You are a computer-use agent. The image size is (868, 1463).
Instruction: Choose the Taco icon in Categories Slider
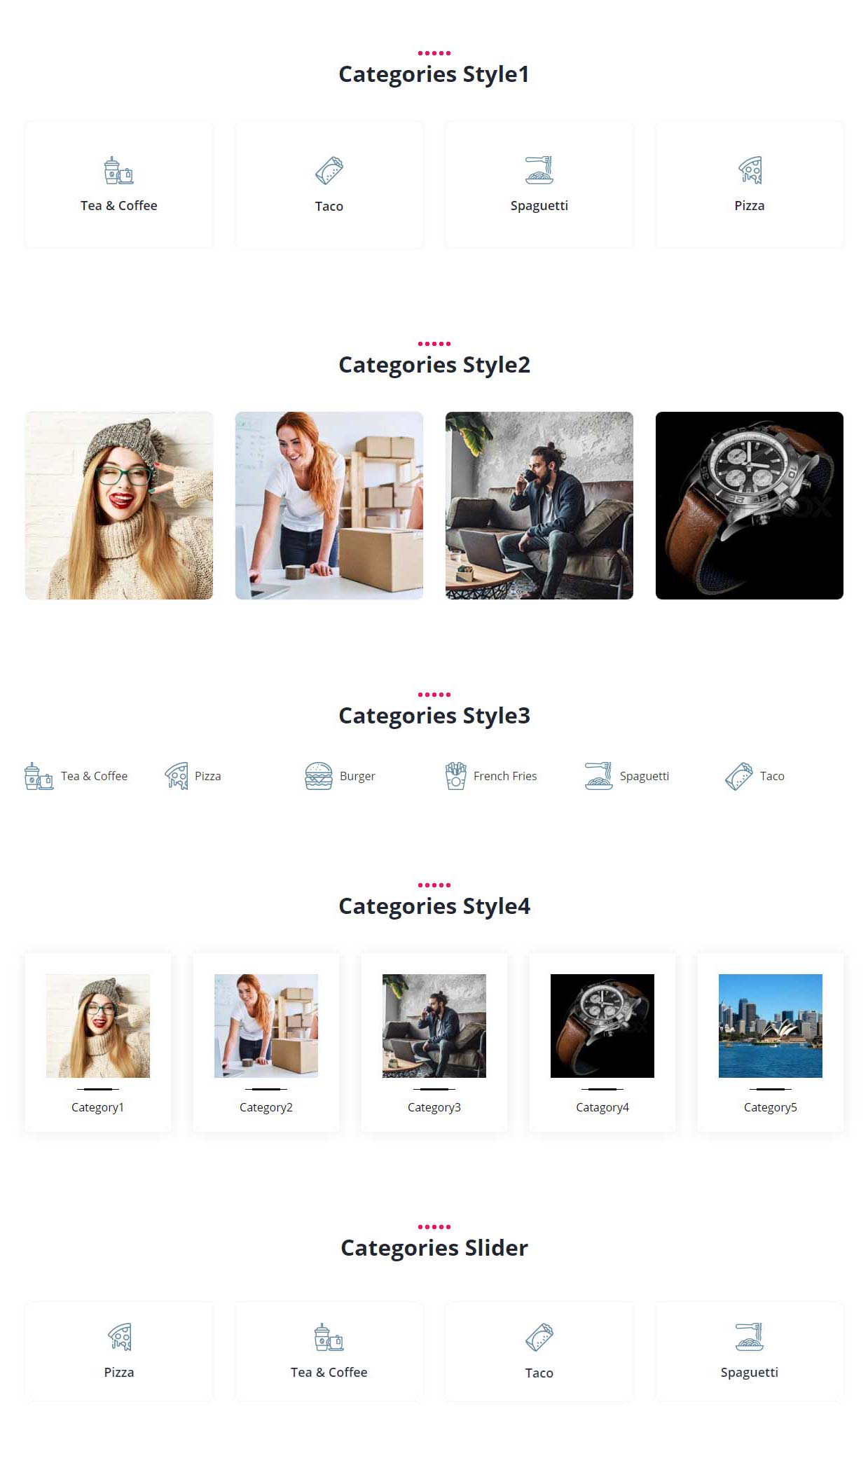(539, 1337)
